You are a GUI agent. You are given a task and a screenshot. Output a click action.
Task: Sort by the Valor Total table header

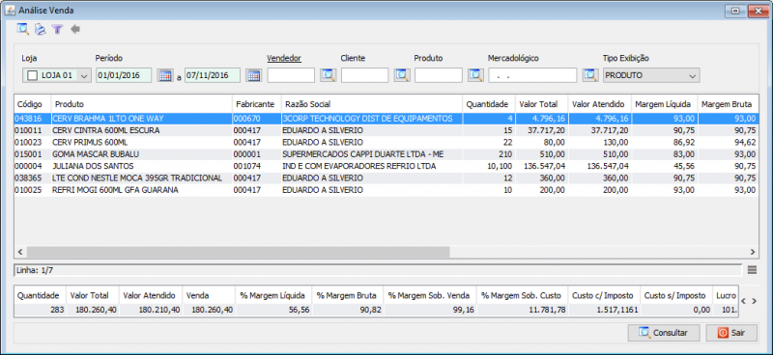(x=542, y=104)
